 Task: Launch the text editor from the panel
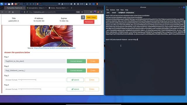(12, 4)
